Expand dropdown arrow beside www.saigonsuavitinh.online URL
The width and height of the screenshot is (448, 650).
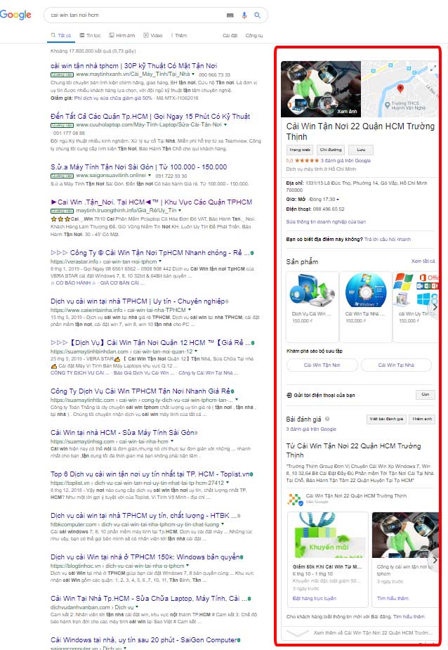150,176
